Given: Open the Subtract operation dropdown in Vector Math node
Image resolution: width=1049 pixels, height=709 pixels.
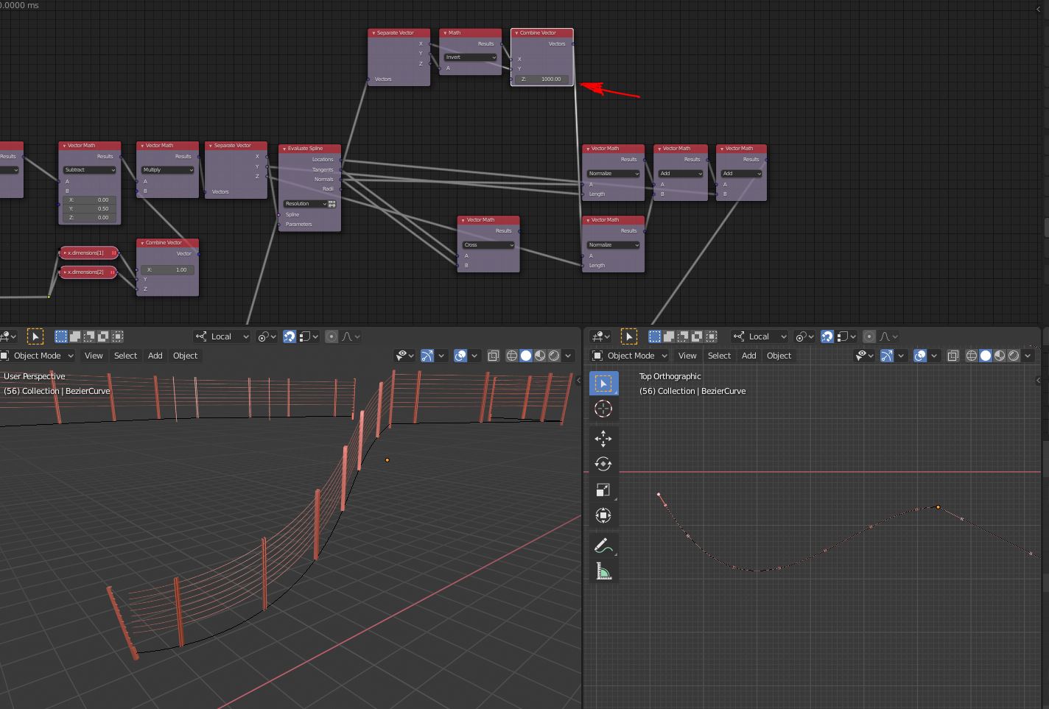Looking at the screenshot, I should point(90,170).
